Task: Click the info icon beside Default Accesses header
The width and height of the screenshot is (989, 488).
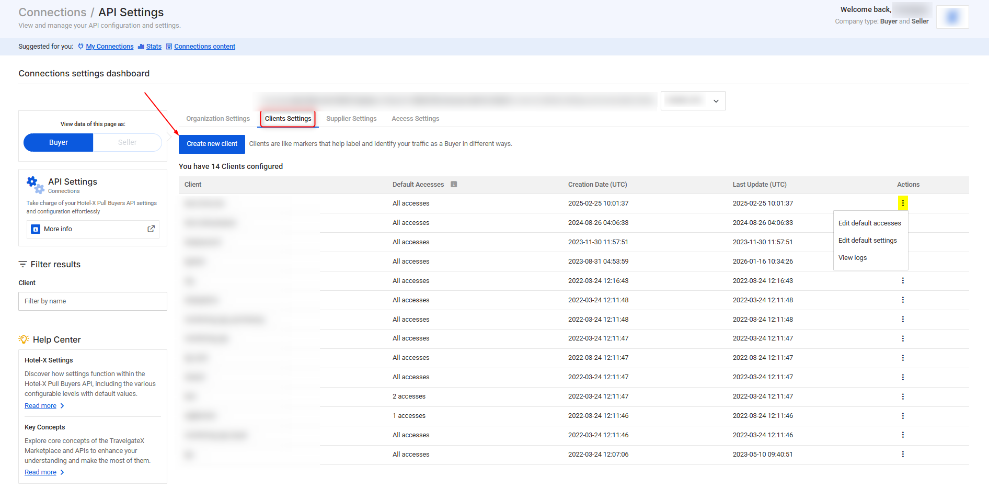Action: tap(454, 184)
